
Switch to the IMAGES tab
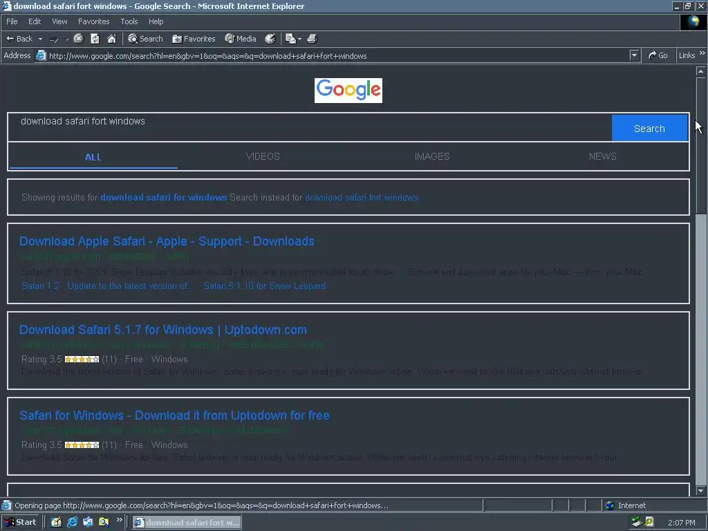coord(432,156)
